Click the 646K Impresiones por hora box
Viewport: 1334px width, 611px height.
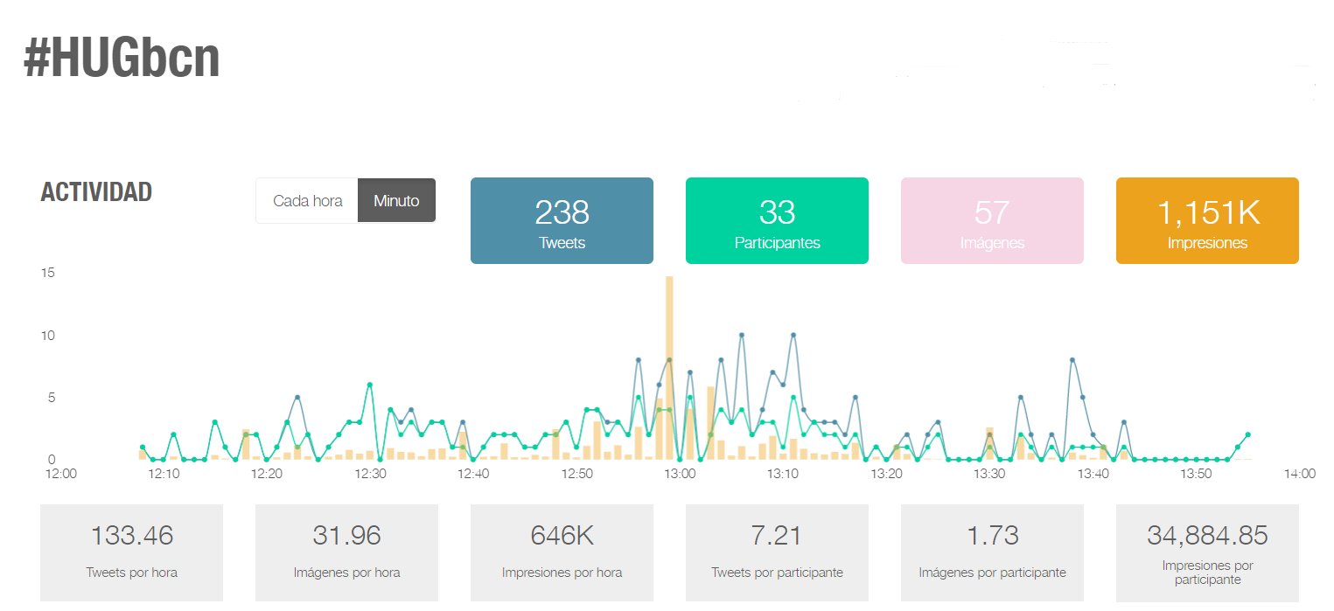(x=562, y=552)
